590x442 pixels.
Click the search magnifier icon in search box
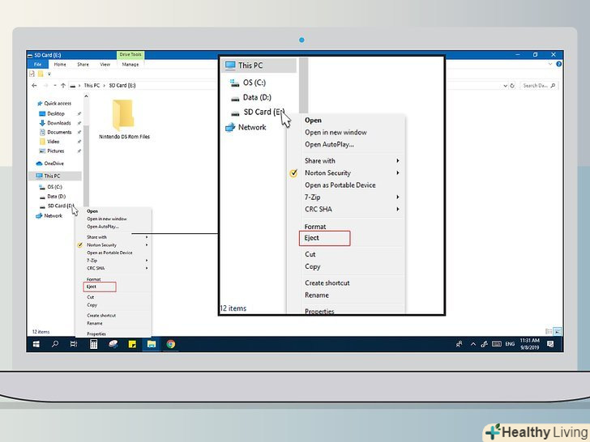coord(553,86)
